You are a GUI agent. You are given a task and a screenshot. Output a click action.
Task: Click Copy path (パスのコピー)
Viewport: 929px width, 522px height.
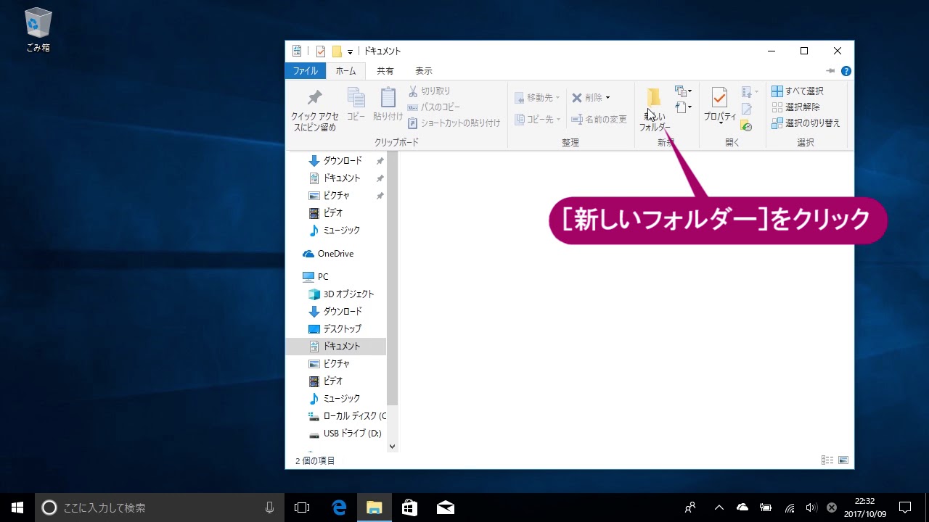tap(433, 107)
